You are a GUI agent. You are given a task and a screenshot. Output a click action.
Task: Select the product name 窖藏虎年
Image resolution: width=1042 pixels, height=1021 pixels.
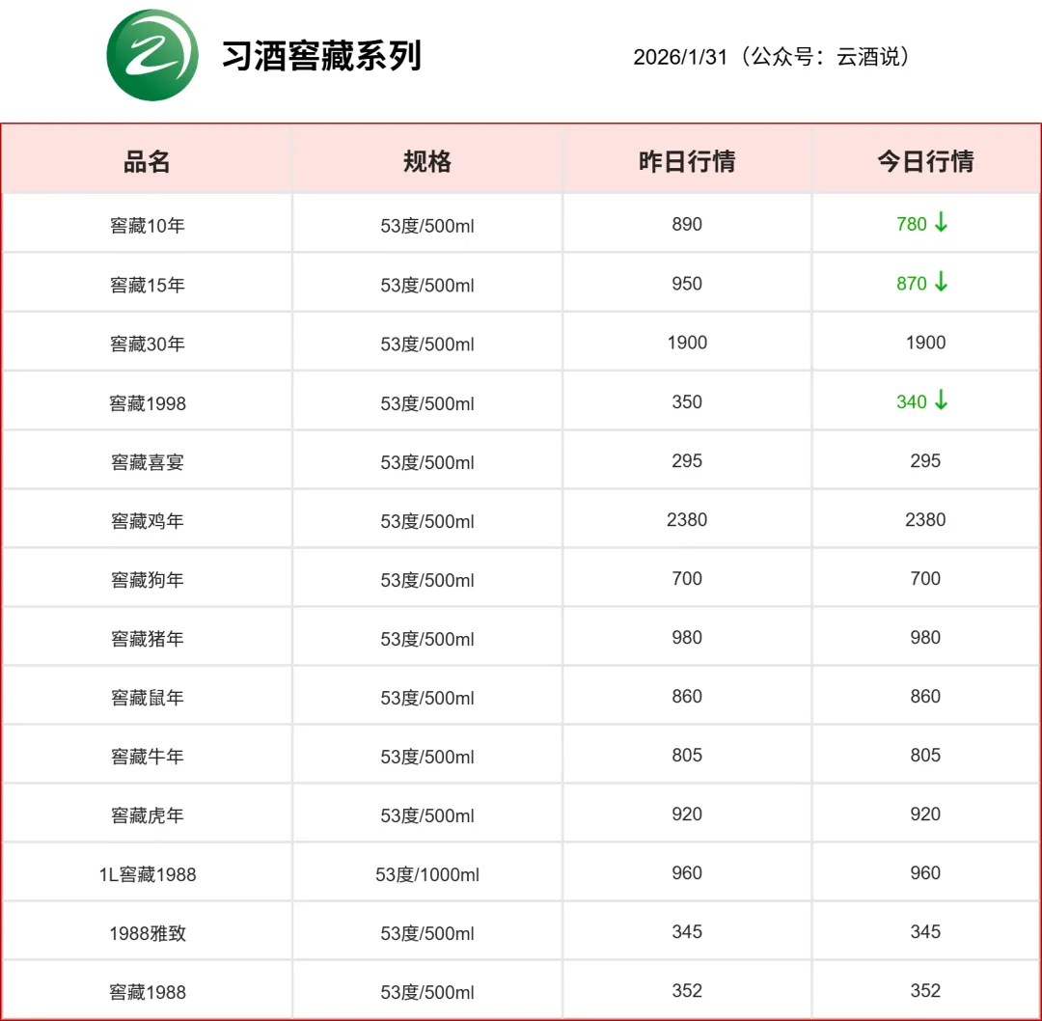(147, 814)
